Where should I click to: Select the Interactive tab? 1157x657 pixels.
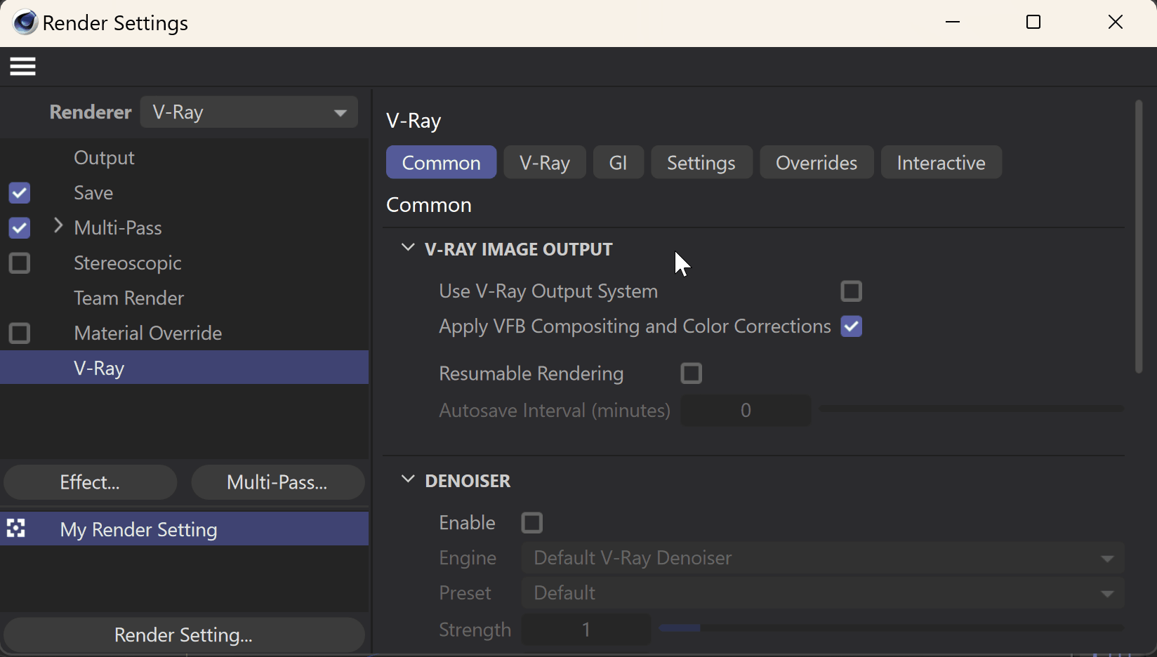pos(941,162)
